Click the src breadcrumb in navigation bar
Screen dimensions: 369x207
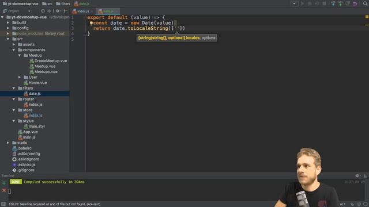47,3
